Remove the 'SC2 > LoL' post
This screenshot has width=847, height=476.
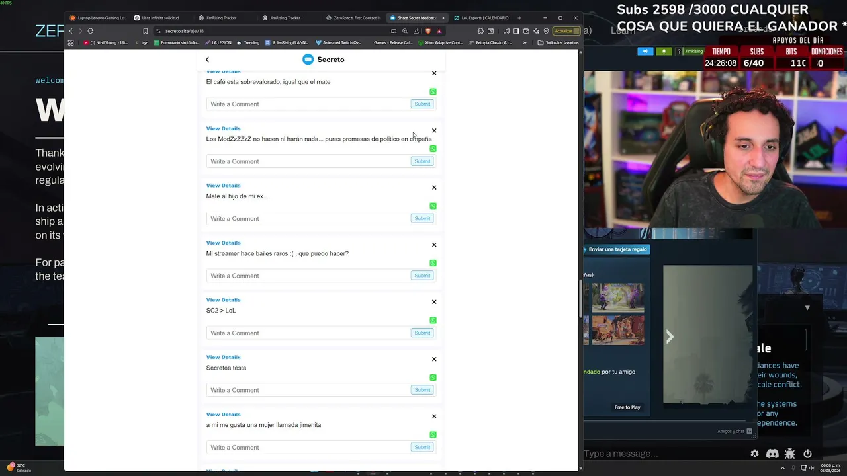(x=434, y=302)
